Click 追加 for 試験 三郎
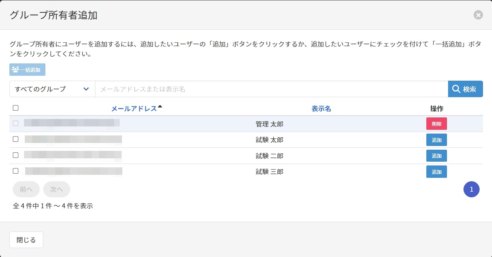Image resolution: width=492 pixels, height=257 pixels. (x=436, y=172)
